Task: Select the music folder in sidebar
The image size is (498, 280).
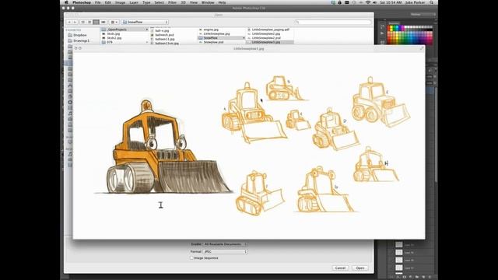Action: 70,114
